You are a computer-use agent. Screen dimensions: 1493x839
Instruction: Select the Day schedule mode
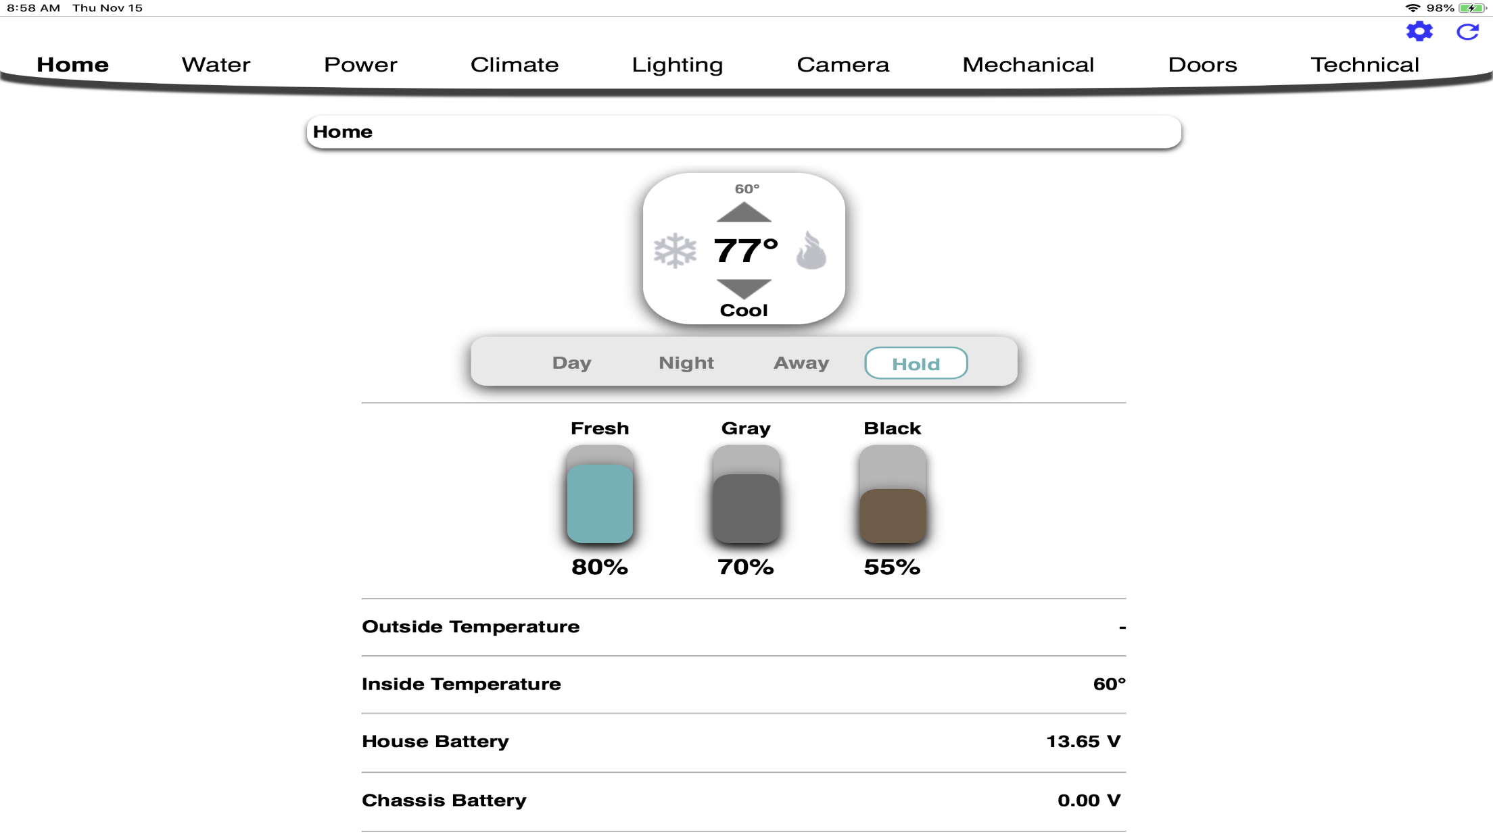[571, 363]
